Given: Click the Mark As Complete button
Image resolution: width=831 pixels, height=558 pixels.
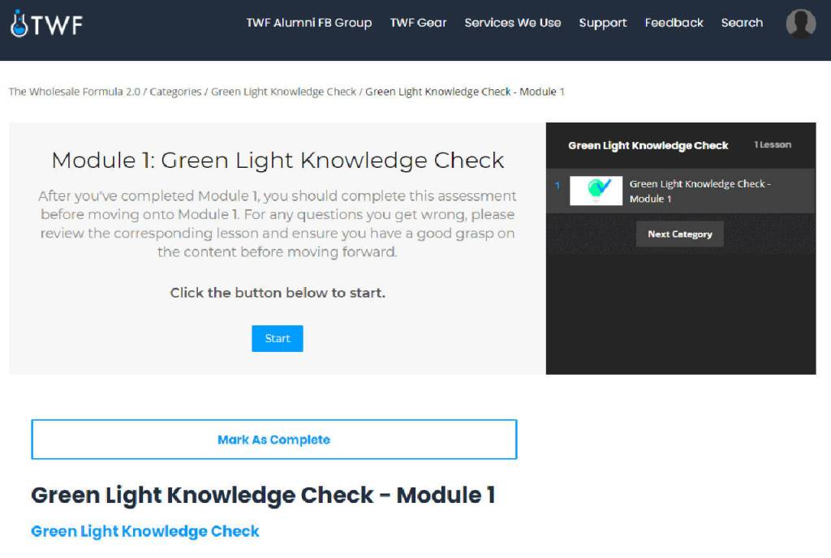Looking at the screenshot, I should click(x=273, y=440).
